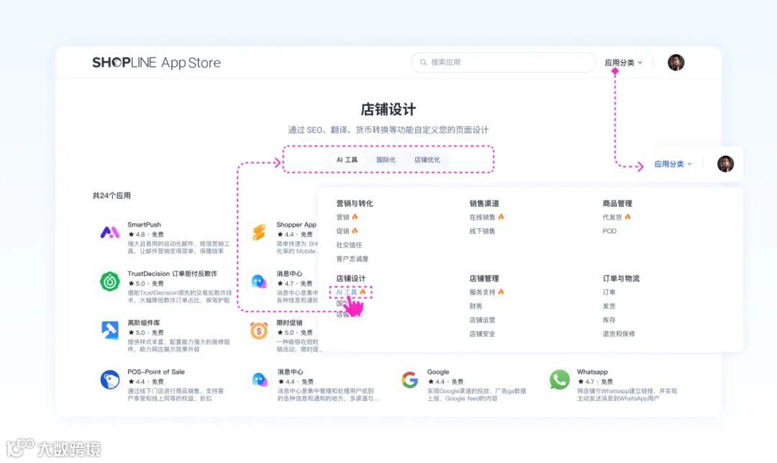Open the 限时促销 app icon
Screen dimensions: 777x463
click(259, 330)
